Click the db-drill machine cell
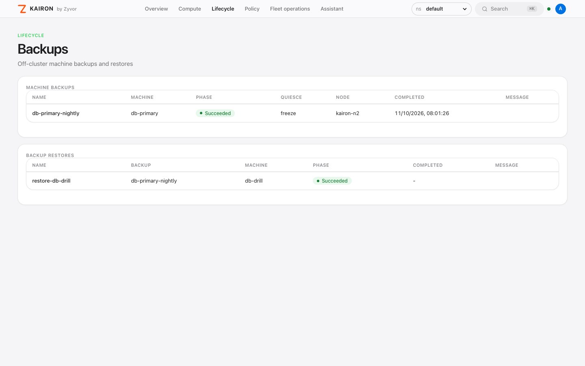The width and height of the screenshot is (585, 366). (x=254, y=181)
